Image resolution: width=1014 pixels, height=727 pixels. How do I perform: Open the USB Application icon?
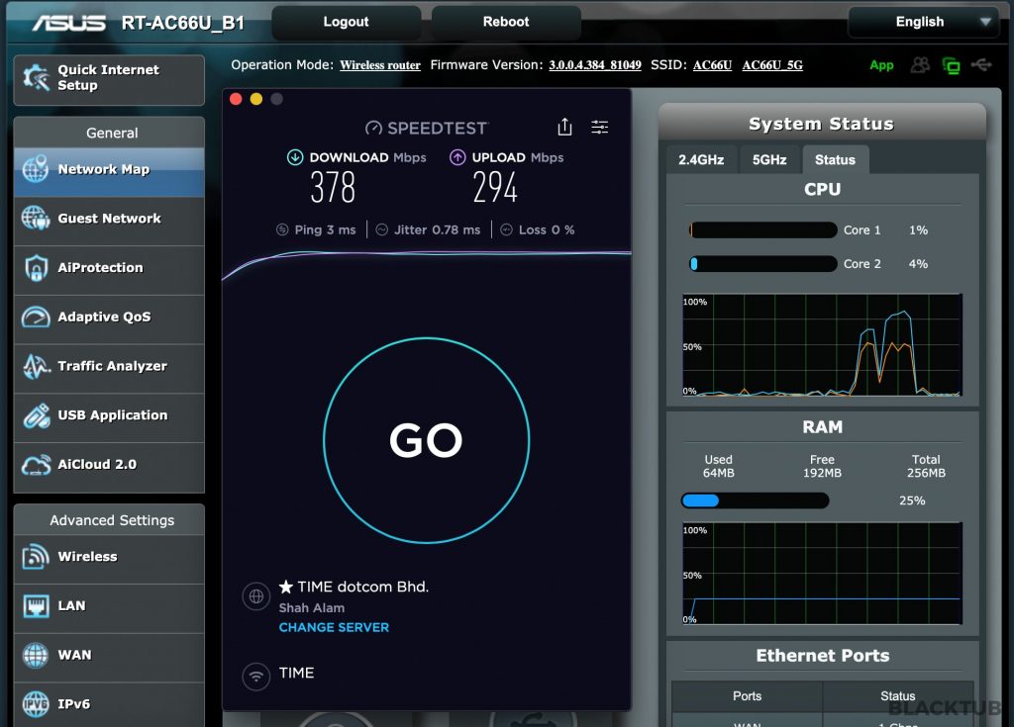pyautogui.click(x=36, y=415)
